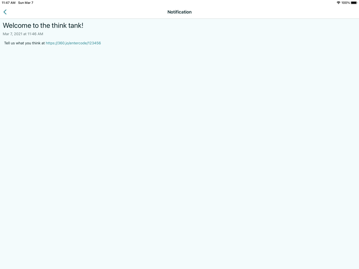
Task: Select the 'Mar 7, 2021 at 11:46 AM' timestamp
Action: pyautogui.click(x=23, y=34)
